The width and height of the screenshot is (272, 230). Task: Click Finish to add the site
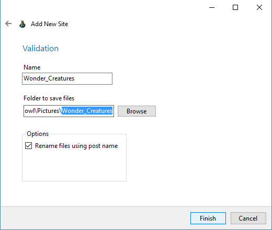click(x=208, y=218)
